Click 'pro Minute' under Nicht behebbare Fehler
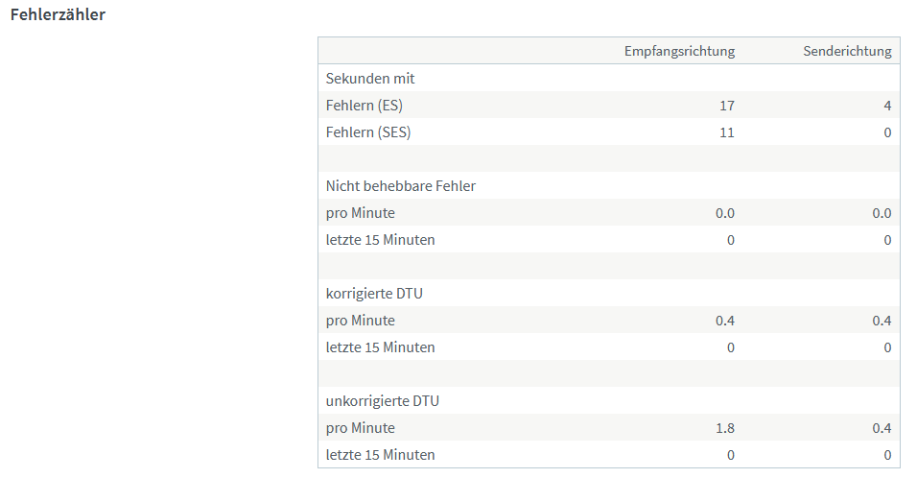This screenshot has width=917, height=478. (361, 213)
